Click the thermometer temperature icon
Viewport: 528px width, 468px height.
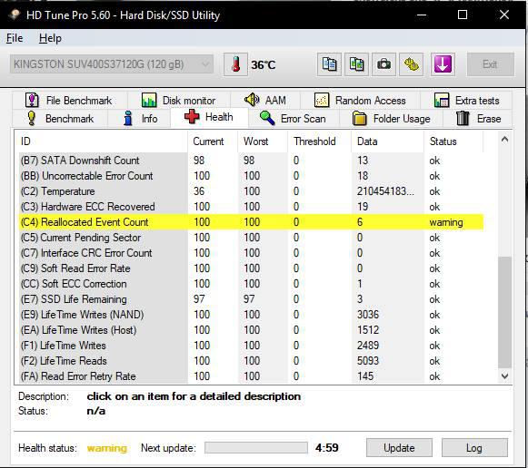235,64
